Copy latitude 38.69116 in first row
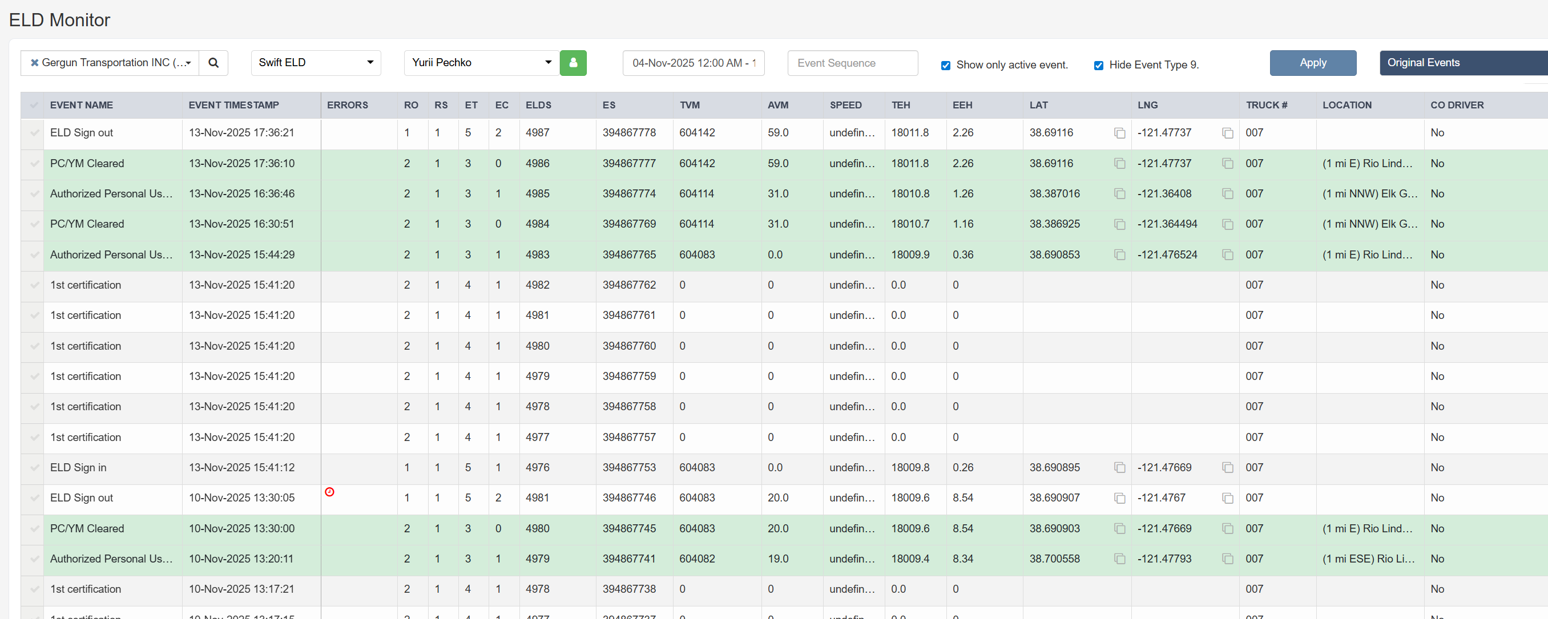The image size is (1548, 619). (1119, 133)
